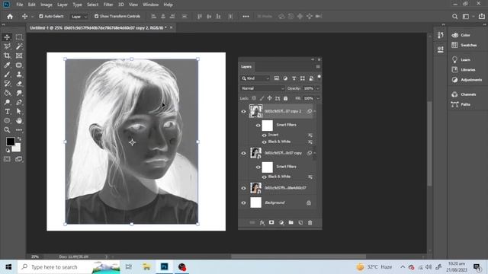Toggle layer filtering on/off switch
488x274 pixels.
click(x=319, y=77)
